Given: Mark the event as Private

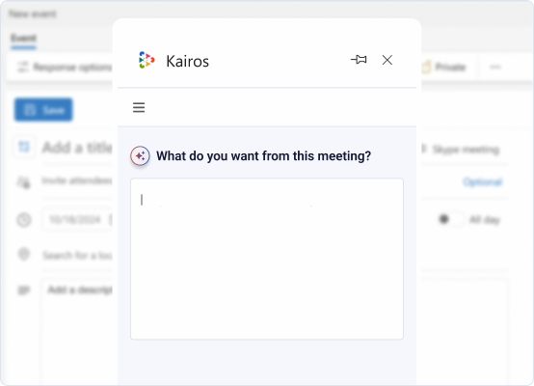Looking at the screenshot, I should 443,67.
